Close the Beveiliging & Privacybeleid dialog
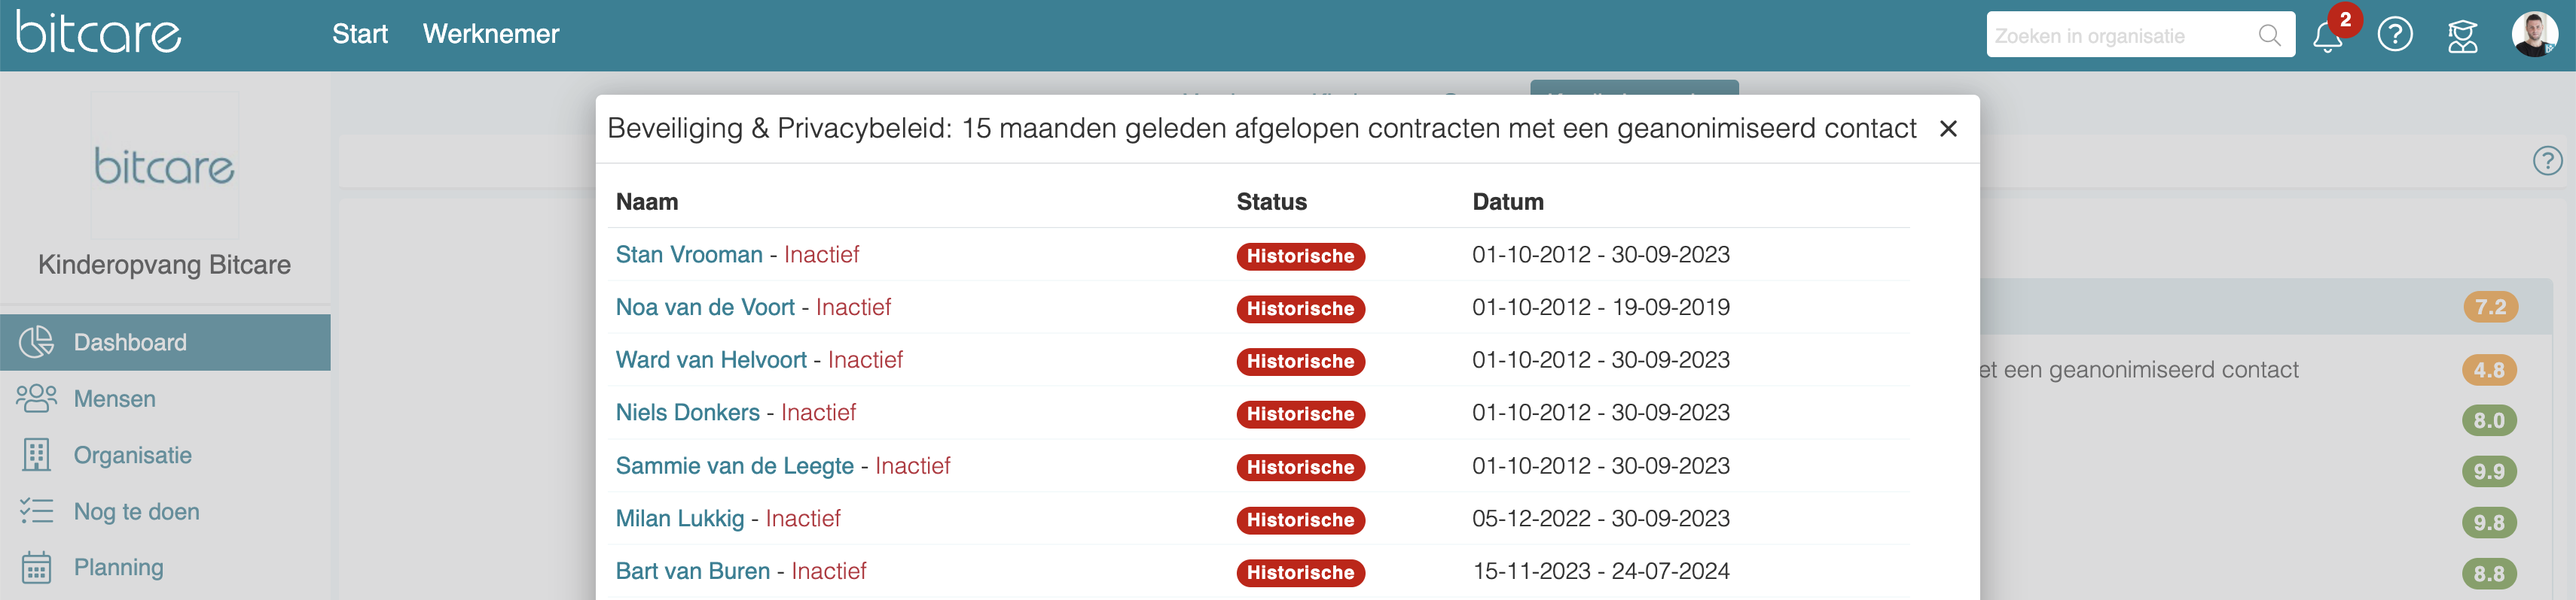 [x=1948, y=129]
